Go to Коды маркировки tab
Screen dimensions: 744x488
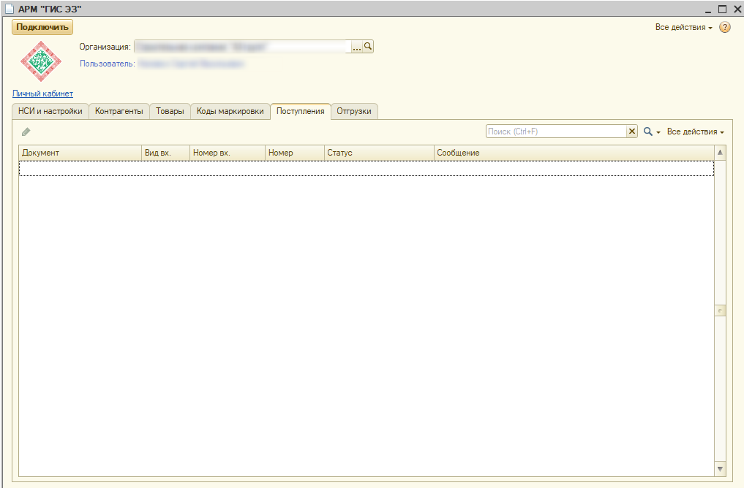coord(230,111)
